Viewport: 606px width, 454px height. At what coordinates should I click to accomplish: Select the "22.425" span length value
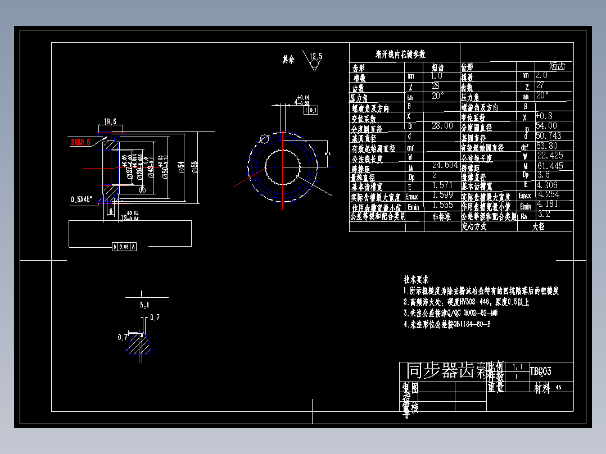[550, 155]
